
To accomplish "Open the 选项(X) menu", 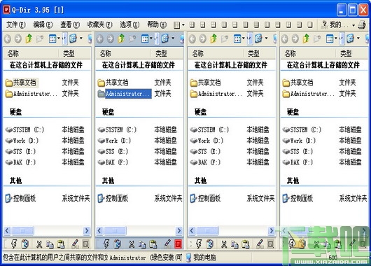I will [x=129, y=24].
